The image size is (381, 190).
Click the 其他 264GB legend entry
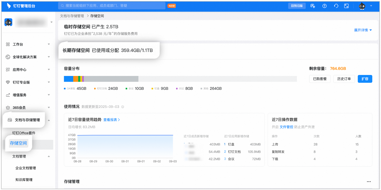pyautogui.click(x=211, y=88)
